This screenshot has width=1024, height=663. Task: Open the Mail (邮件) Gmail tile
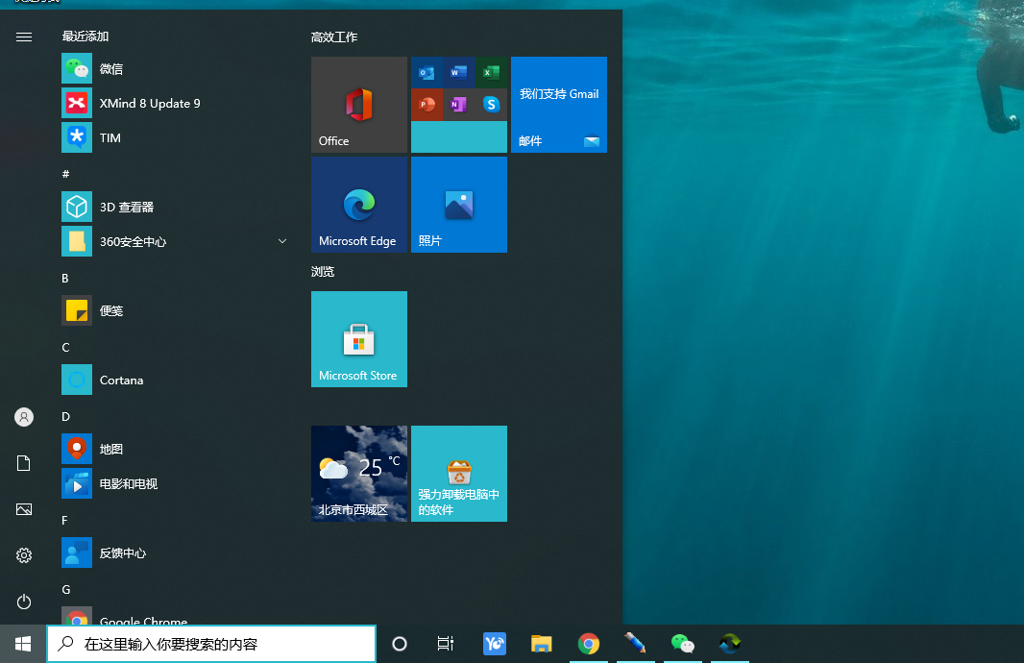(x=559, y=105)
